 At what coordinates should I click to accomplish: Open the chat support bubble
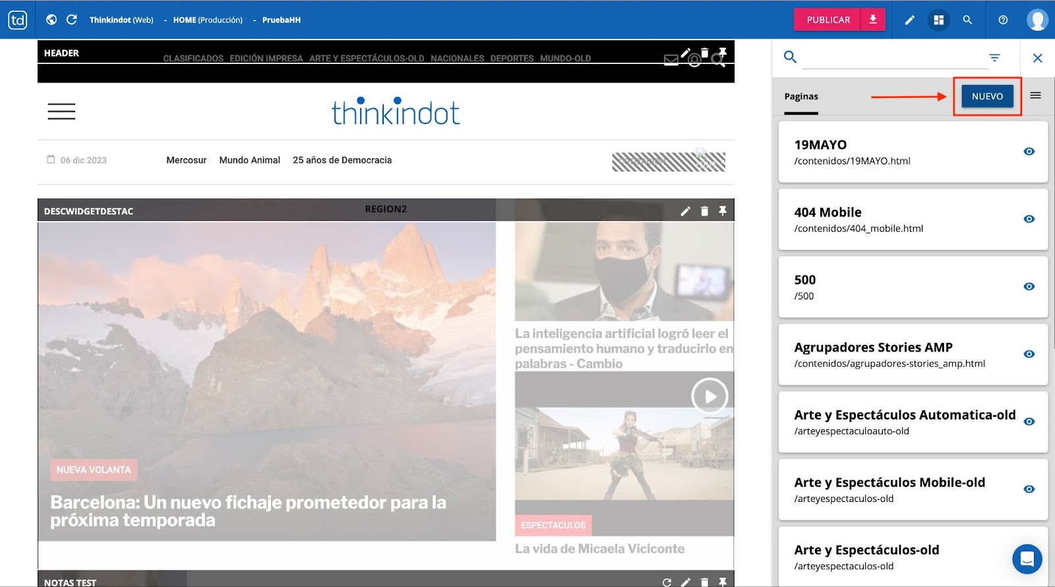pyautogui.click(x=1027, y=559)
